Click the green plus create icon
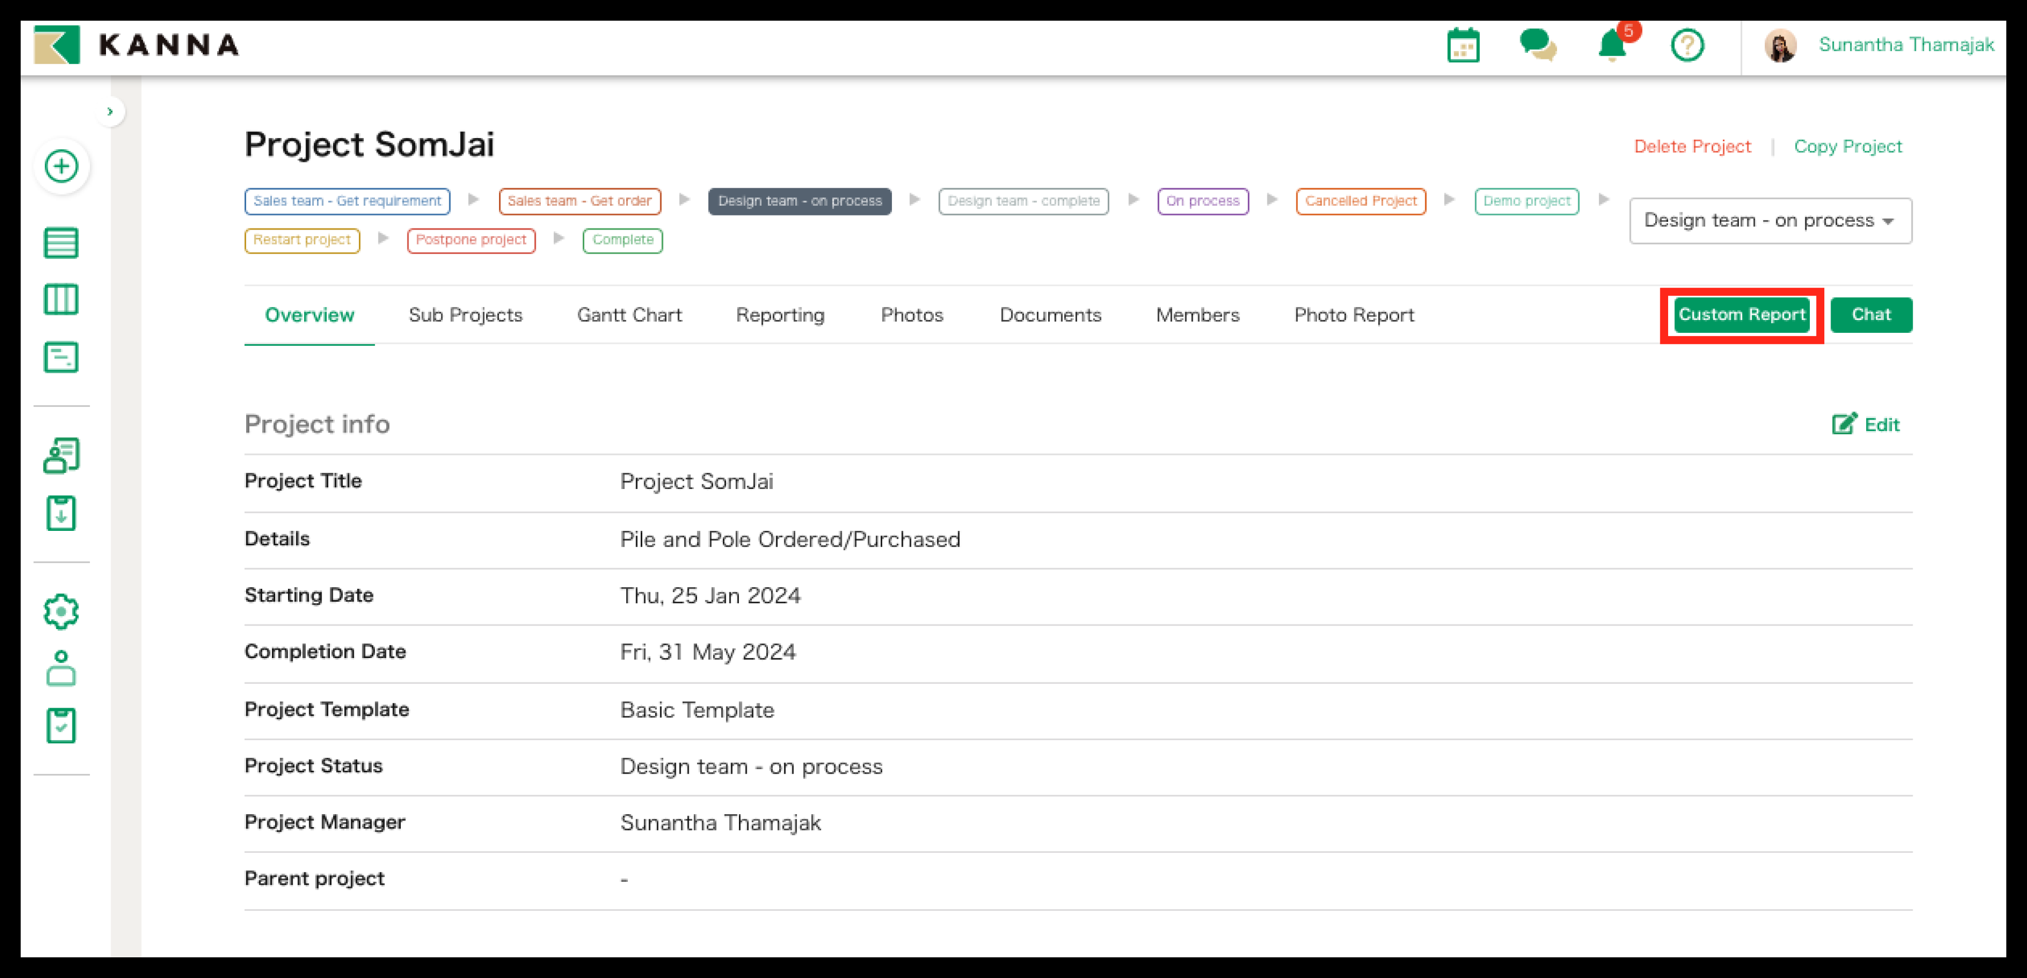 point(62,166)
